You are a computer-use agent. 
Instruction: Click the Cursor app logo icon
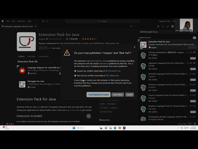coord(3,21)
